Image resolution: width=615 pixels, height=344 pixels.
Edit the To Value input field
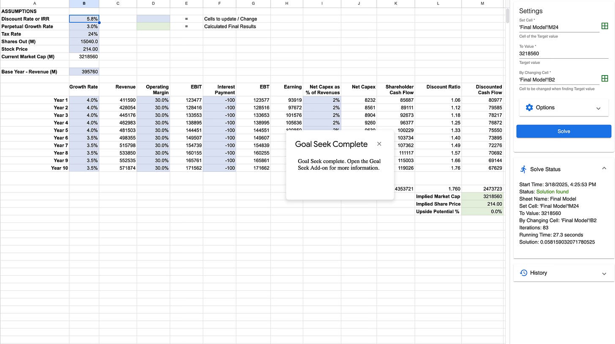(x=563, y=54)
